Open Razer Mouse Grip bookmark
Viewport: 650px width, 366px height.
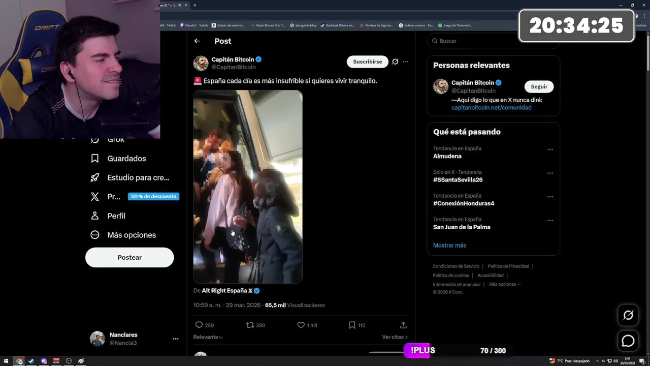pyautogui.click(x=267, y=25)
